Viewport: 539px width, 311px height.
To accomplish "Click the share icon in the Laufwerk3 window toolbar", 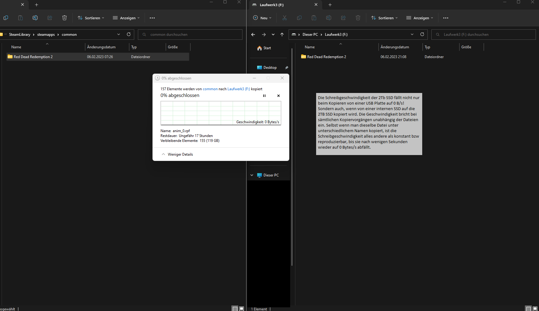I will pyautogui.click(x=343, y=18).
